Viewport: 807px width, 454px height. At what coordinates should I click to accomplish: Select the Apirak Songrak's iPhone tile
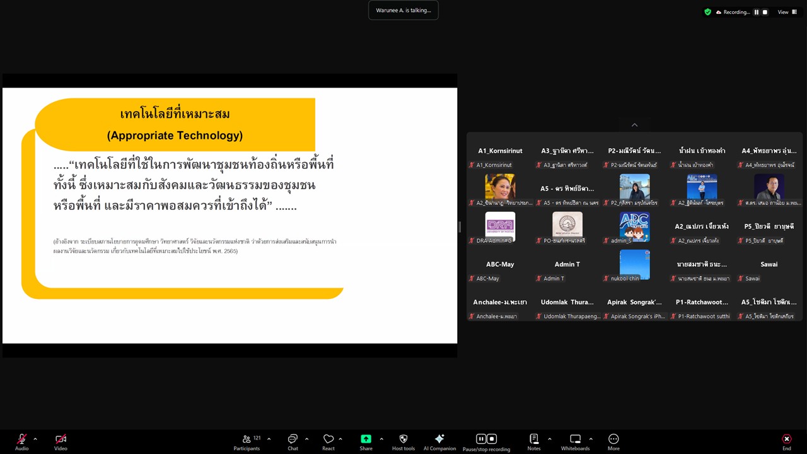pos(634,303)
